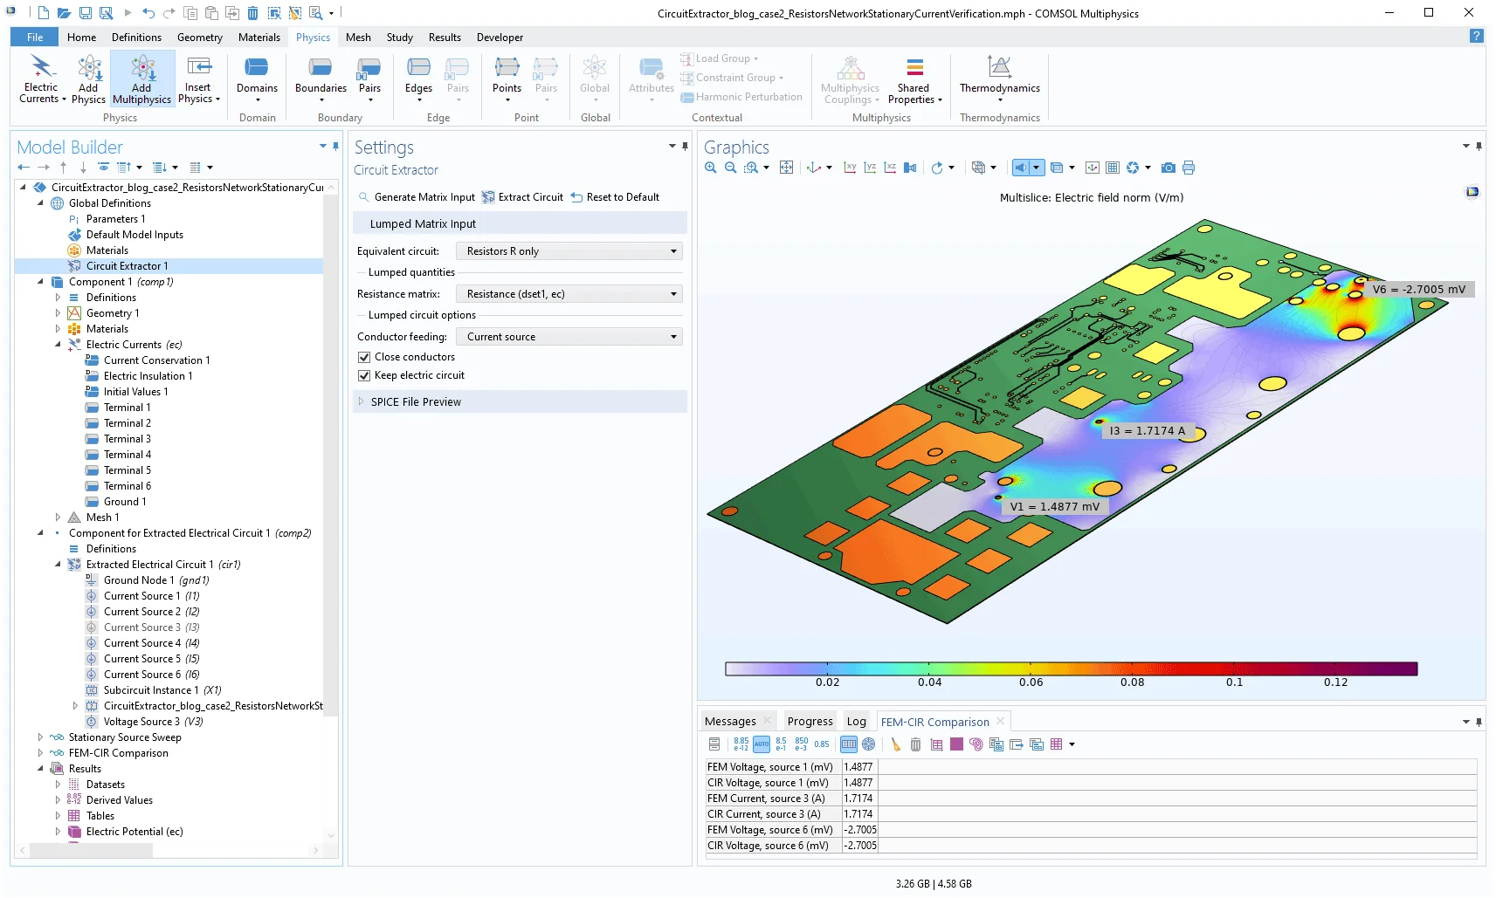Take a snapshot with the camera icon
Viewport: 1496px width, 898px height.
click(x=1168, y=168)
